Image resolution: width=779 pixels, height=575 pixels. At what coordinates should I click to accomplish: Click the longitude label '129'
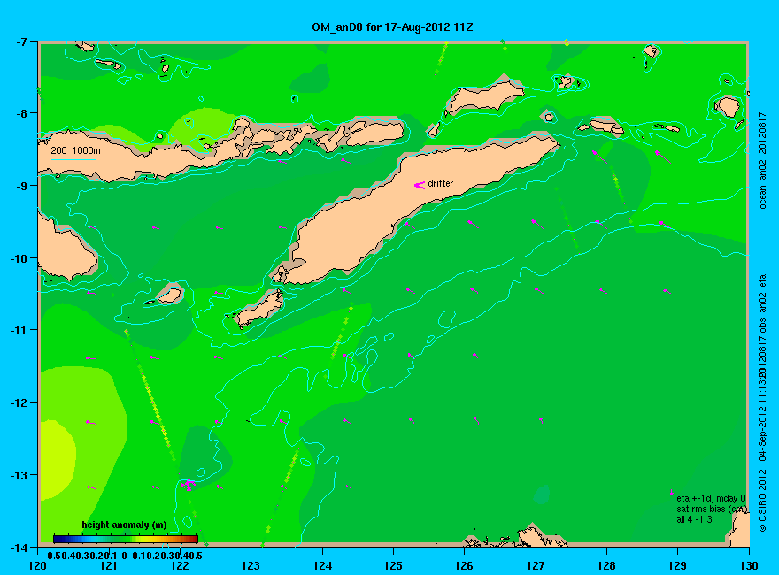click(x=677, y=565)
